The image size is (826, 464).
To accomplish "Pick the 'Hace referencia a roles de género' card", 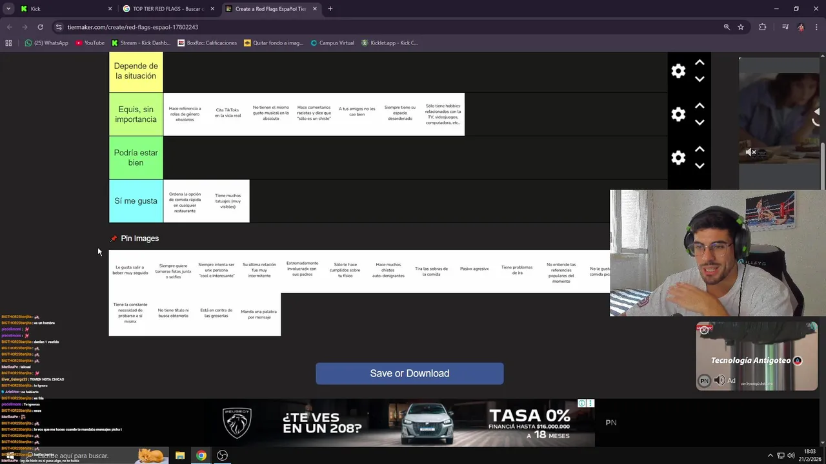I will coord(185,114).
